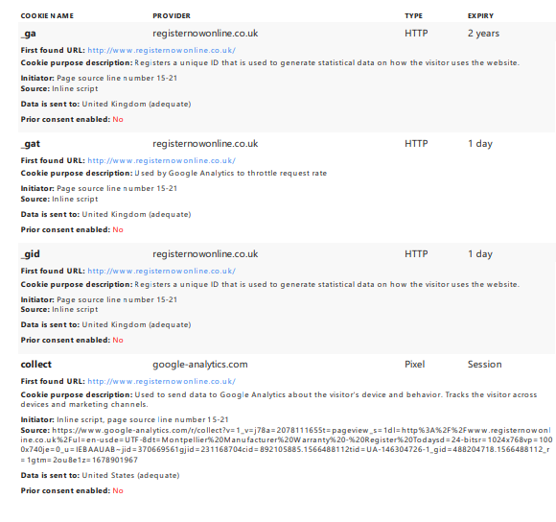
Task: Select the collect cookie name
Action: (36, 365)
